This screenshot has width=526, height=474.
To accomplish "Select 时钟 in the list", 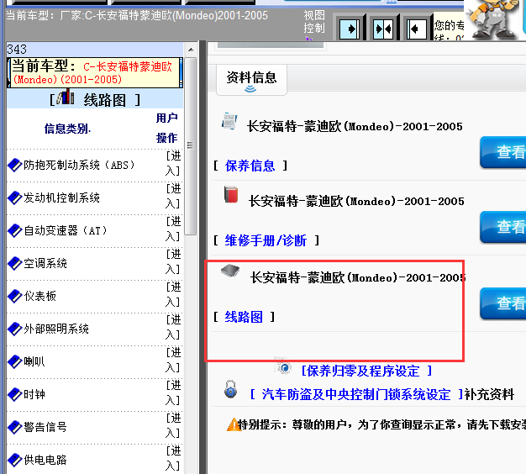I will click(x=34, y=394).
